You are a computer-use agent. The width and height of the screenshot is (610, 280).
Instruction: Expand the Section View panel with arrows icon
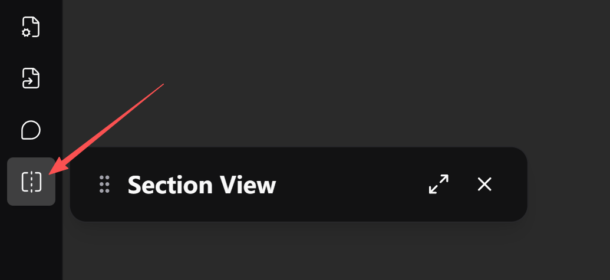click(x=438, y=185)
